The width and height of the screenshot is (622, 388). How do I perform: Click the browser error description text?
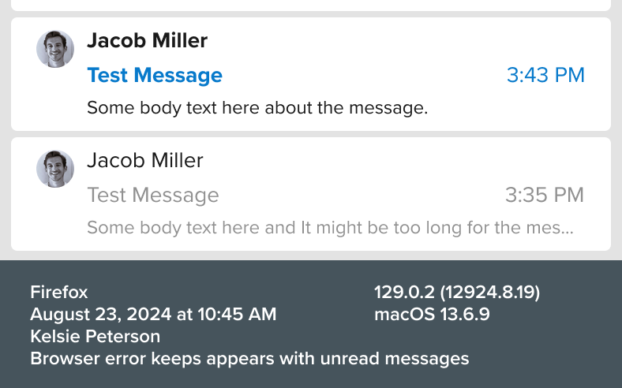coord(249,359)
